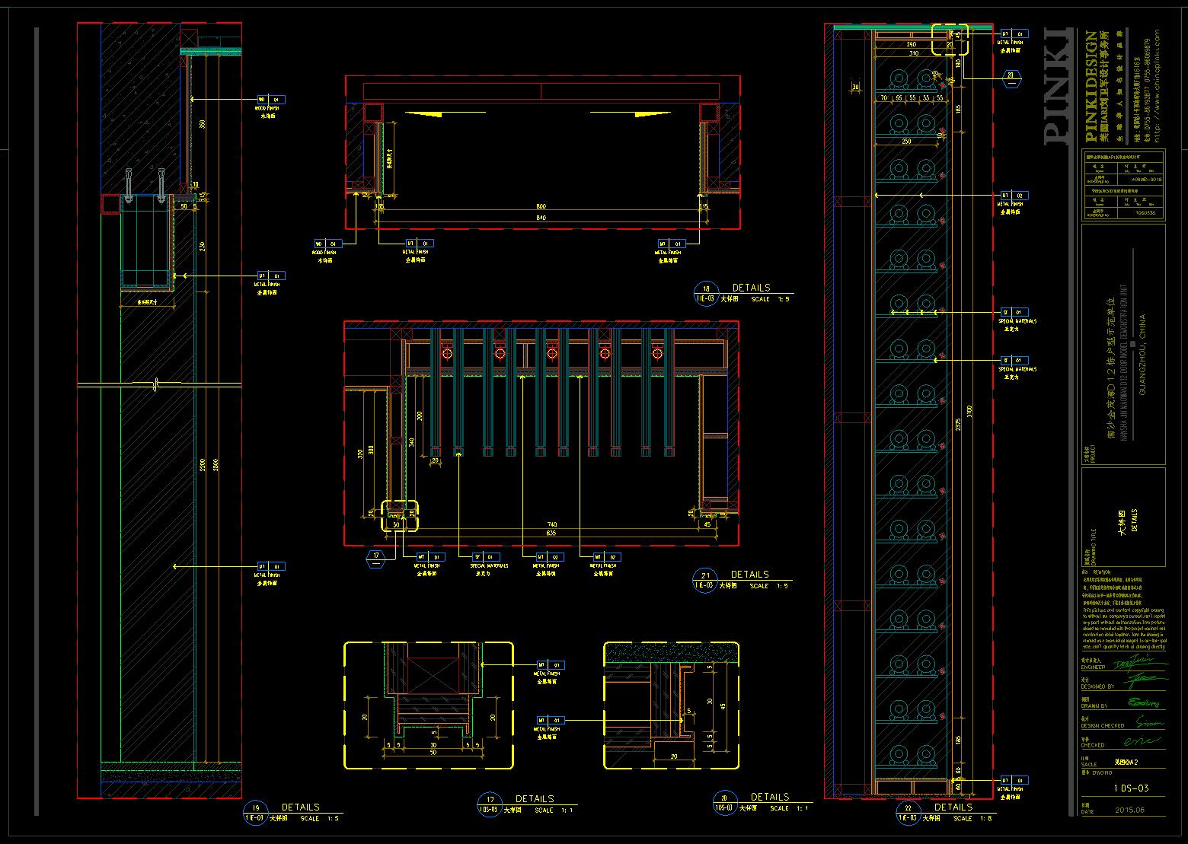The width and height of the screenshot is (1188, 844).
Task: Select the 840 dimension in detail 18
Action: click(541, 218)
